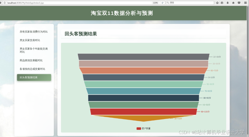This screenshot has width=249, height=137.
Task: Click the browser back arrow button
Action: 1,3
